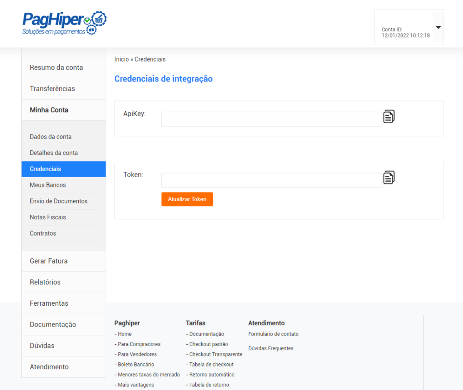Screen dimensions: 463x390
Task: Expand Relatórios menu
Action: (x=64, y=282)
